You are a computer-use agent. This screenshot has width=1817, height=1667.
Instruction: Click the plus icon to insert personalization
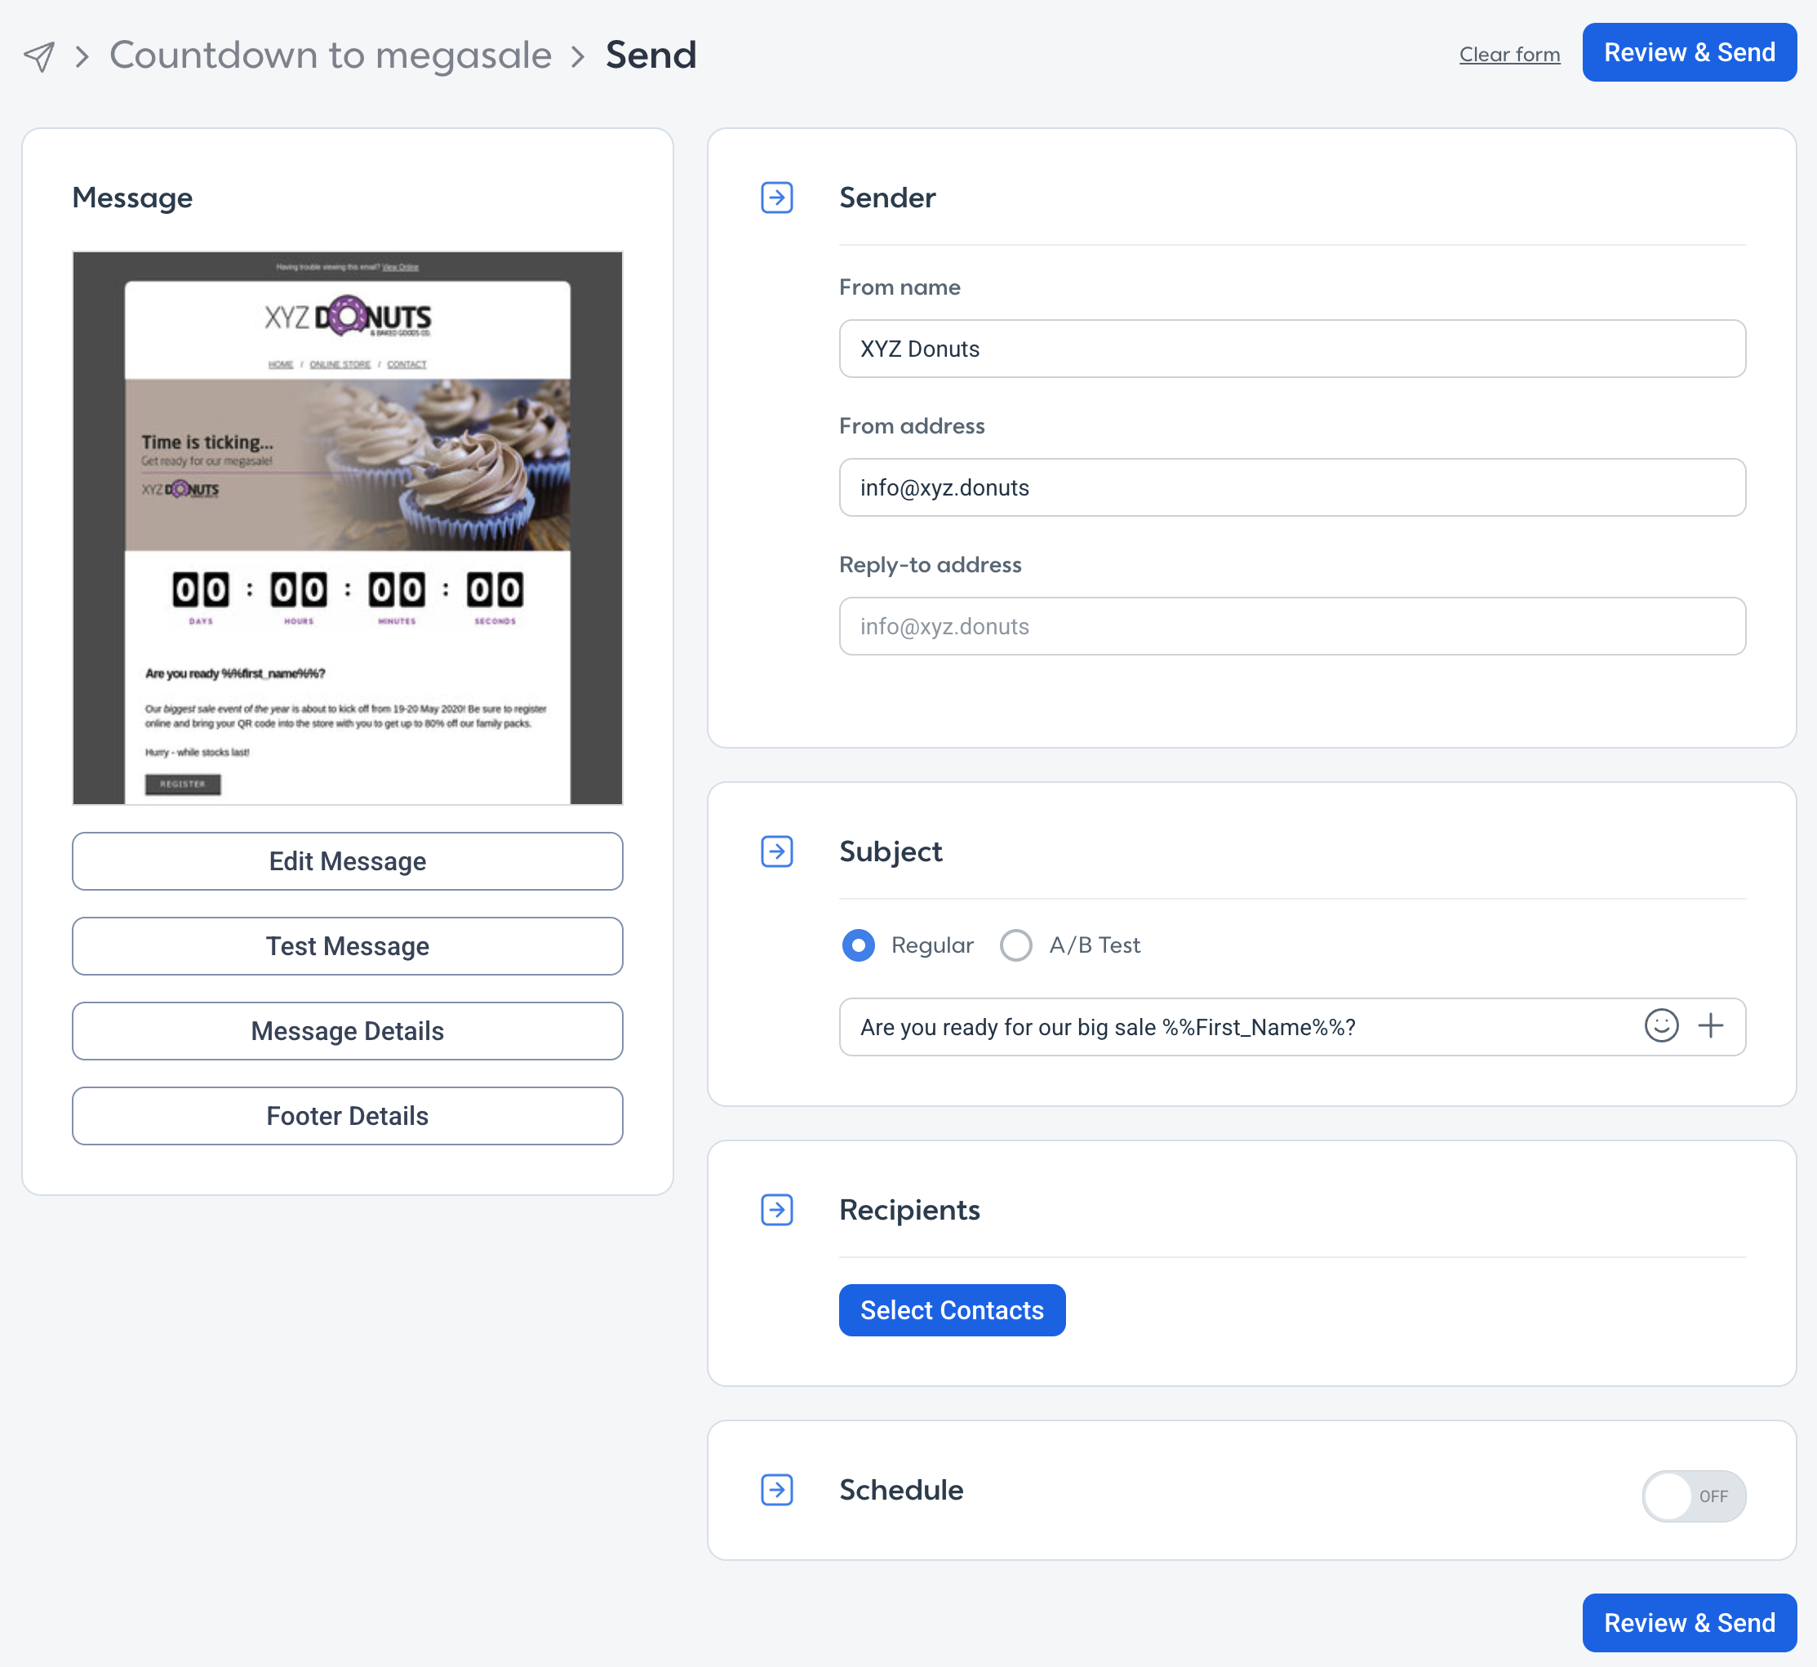(x=1711, y=1025)
